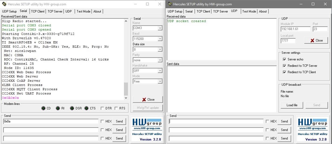The width and height of the screenshot is (332, 144).
Task: Open Test Mode tab in right window
Action: (249, 12)
